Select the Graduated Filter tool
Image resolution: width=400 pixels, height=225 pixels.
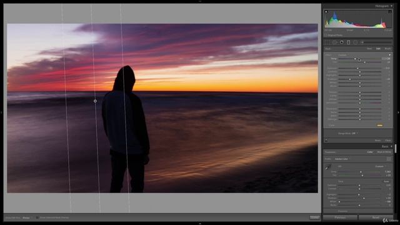click(348, 42)
